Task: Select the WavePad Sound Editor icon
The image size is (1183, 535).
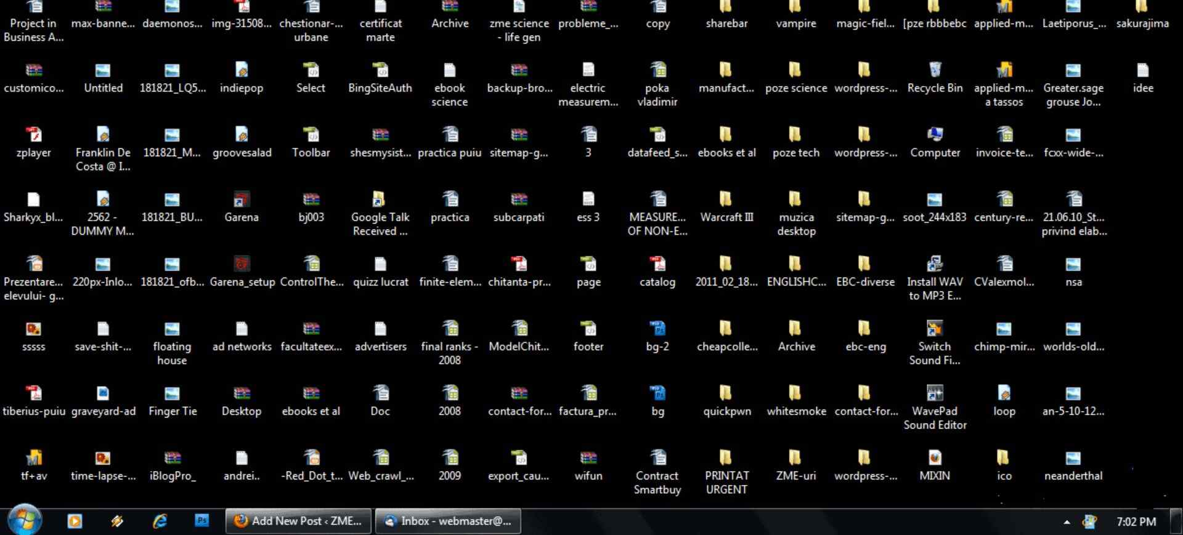Action: tap(935, 407)
